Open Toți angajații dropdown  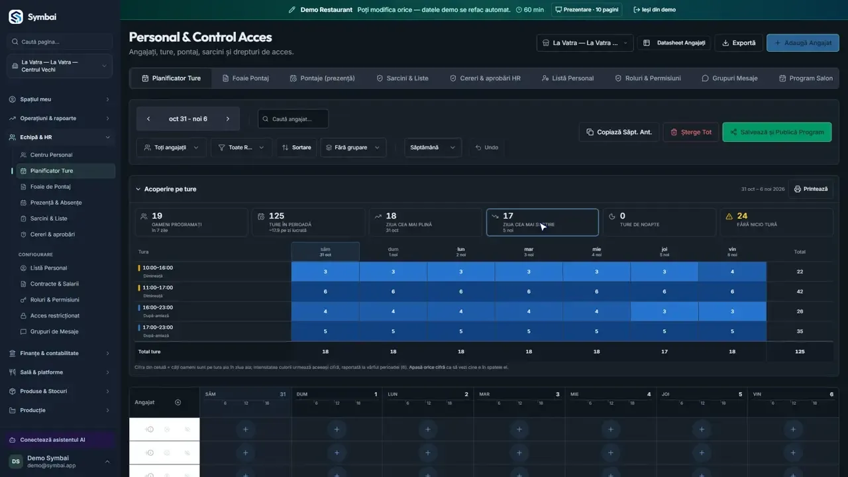172,147
